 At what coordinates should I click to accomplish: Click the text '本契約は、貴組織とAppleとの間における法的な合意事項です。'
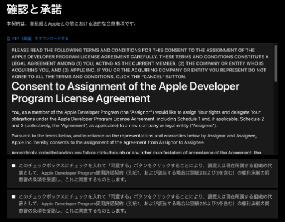tap(71, 24)
